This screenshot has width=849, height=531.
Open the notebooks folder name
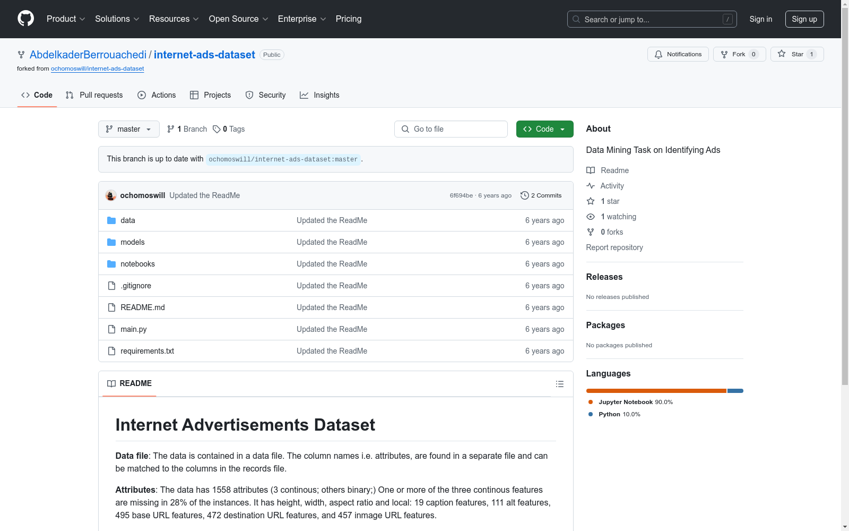pyautogui.click(x=138, y=264)
